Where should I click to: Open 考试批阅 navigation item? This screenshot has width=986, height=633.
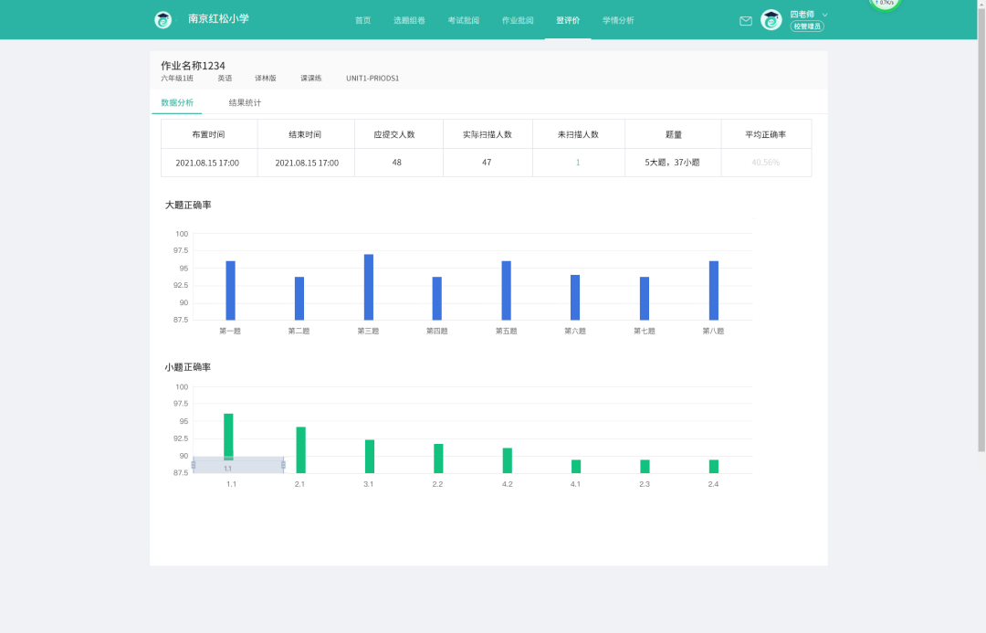click(464, 20)
